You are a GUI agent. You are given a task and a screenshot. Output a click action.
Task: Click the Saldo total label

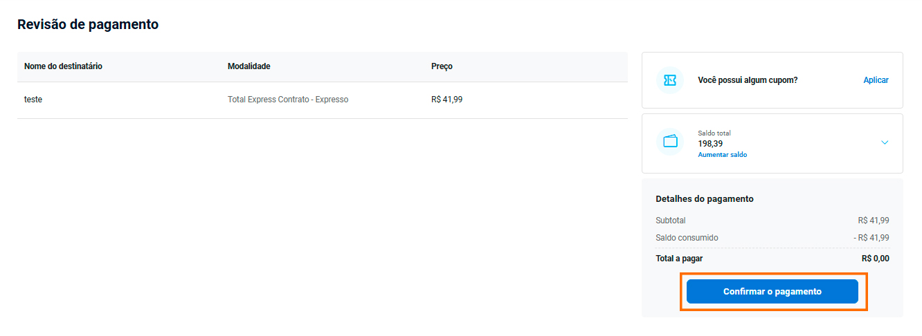714,133
